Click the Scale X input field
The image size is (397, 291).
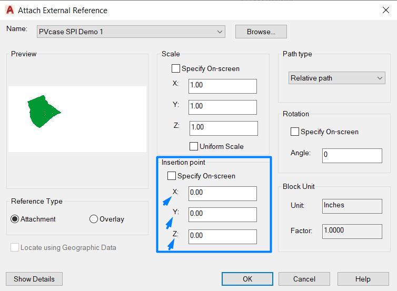pos(223,86)
